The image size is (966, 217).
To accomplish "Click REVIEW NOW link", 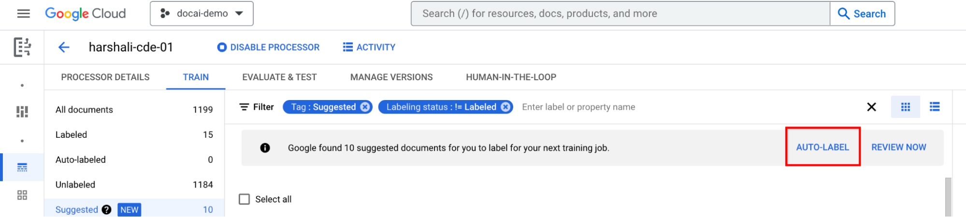I will 898,147.
